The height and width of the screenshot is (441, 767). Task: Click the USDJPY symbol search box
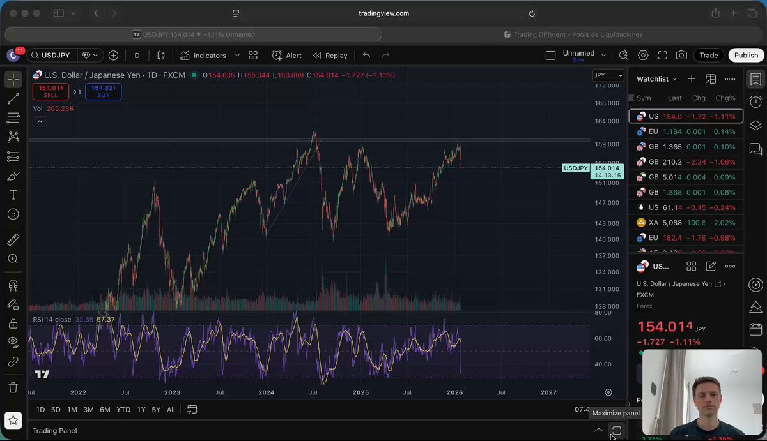click(x=52, y=56)
